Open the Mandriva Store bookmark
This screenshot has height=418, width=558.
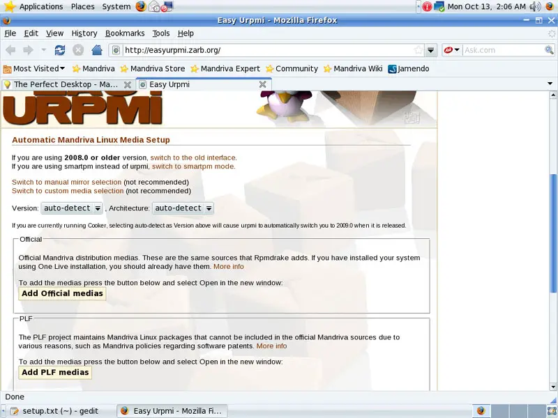(x=153, y=68)
